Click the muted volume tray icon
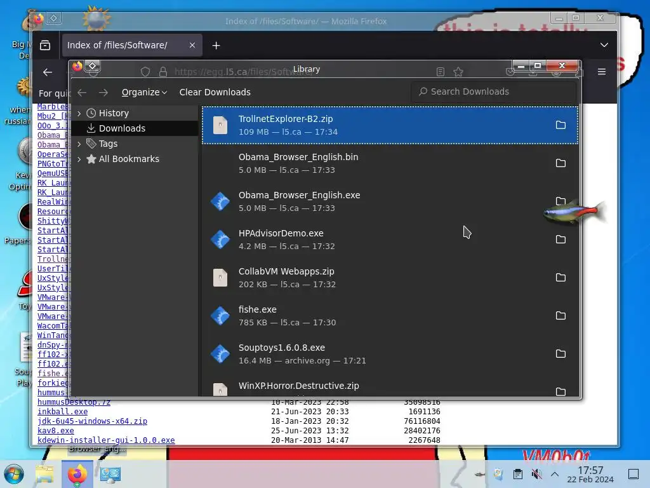 click(536, 474)
